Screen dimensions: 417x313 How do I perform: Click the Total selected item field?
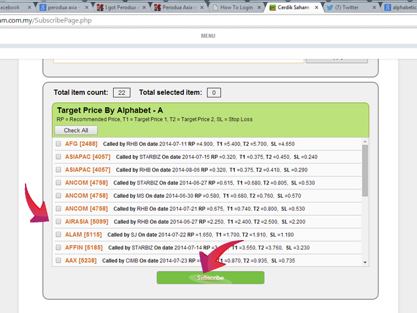click(x=214, y=93)
